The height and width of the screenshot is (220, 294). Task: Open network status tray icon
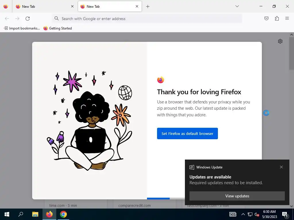[x=250, y=214]
